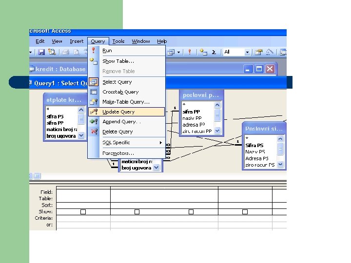Open the Help menu
This screenshot has width=351, height=263.
[x=162, y=41]
